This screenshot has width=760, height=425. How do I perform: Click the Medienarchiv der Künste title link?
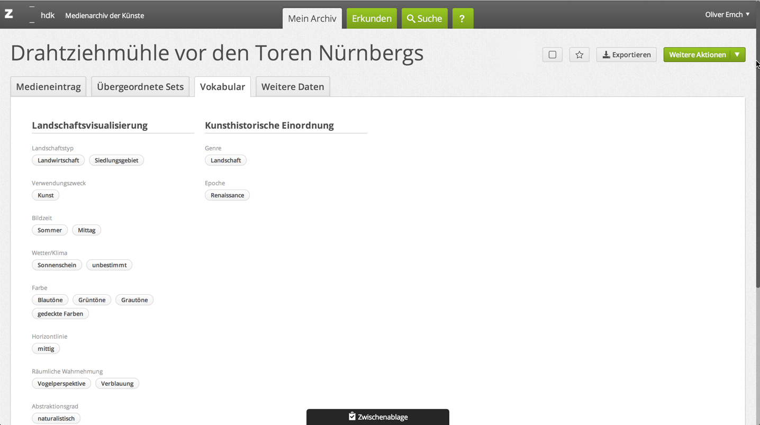(x=104, y=15)
